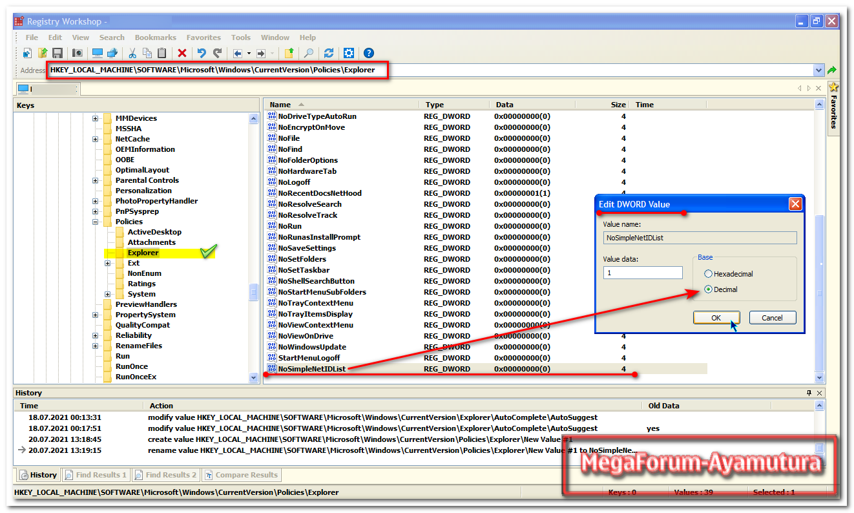Switch to the Find Results 1 tab
Viewport: 854px width, 513px height.
point(96,475)
